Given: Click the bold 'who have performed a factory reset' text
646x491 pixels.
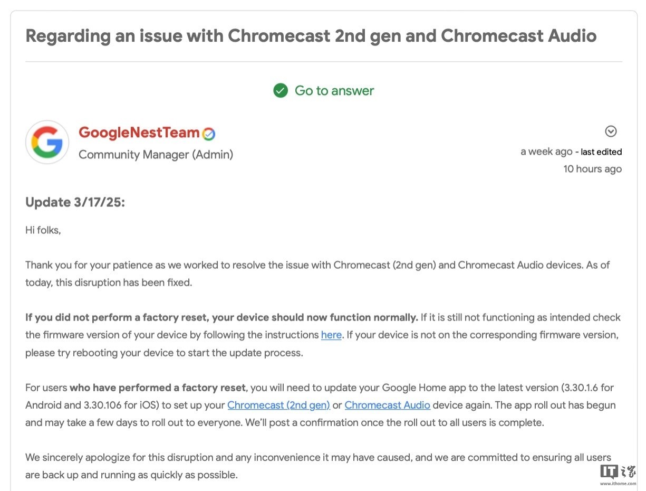Looking at the screenshot, I should coord(158,388).
